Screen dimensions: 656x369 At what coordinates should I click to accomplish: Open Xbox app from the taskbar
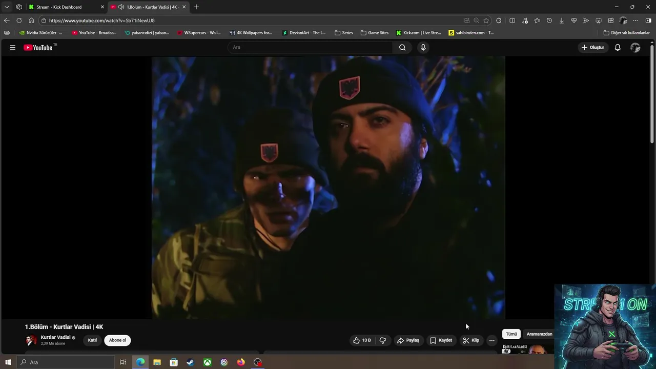click(207, 362)
